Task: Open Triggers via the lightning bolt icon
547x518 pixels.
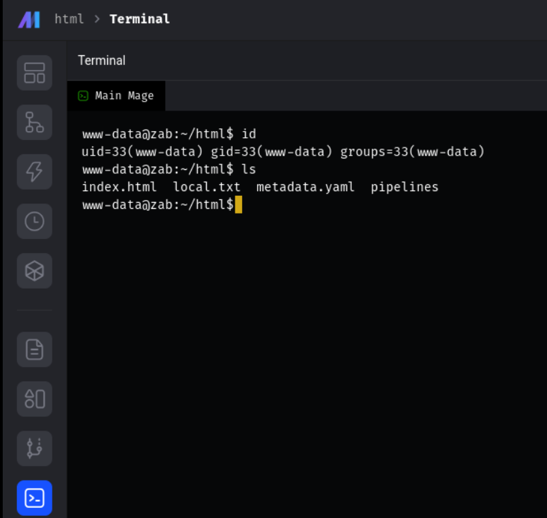Action: click(34, 172)
